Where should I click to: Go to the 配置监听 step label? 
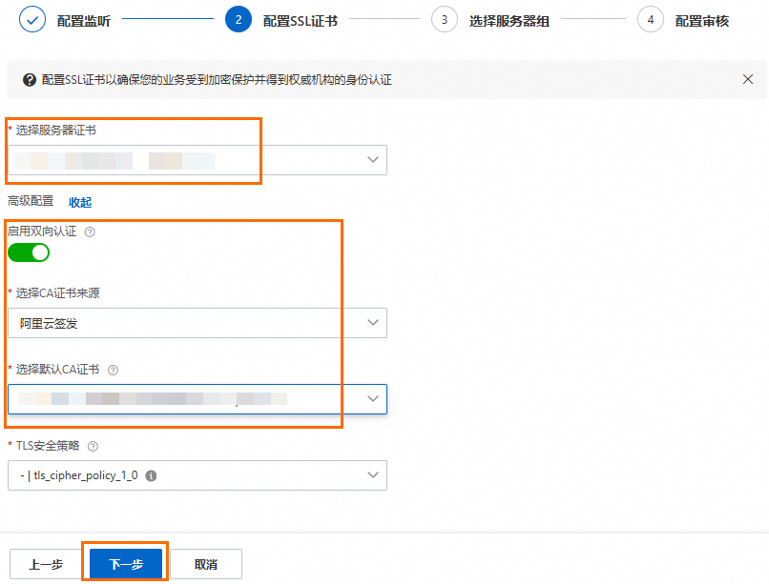point(84,21)
